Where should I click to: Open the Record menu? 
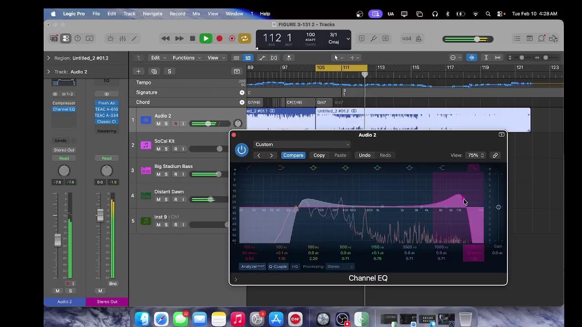177,14
